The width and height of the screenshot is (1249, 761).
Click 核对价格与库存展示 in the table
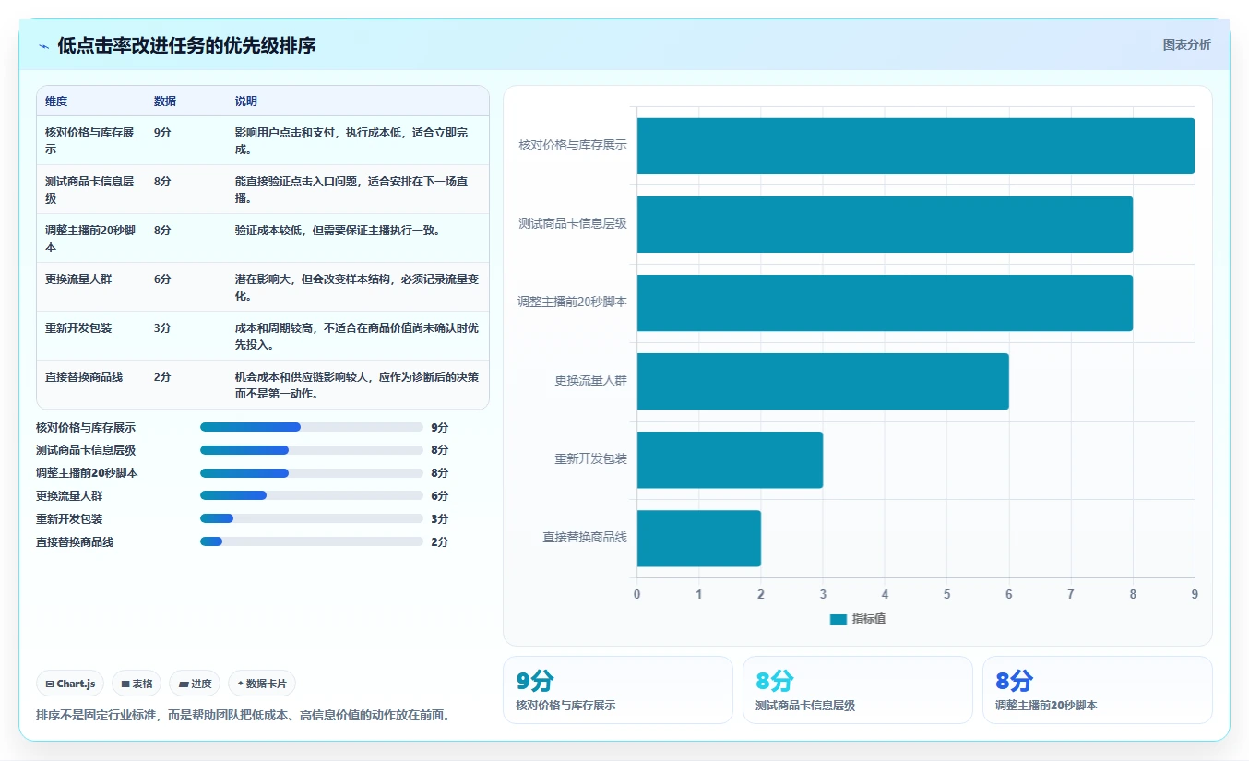pyautogui.click(x=89, y=140)
